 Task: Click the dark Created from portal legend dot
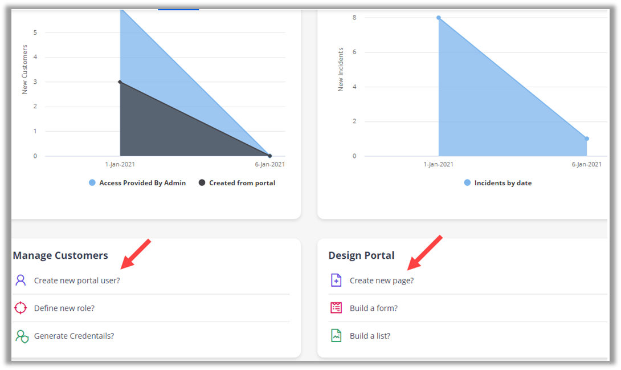(x=202, y=183)
